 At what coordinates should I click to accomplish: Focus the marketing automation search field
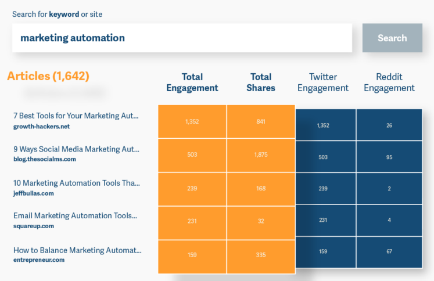[182, 38]
